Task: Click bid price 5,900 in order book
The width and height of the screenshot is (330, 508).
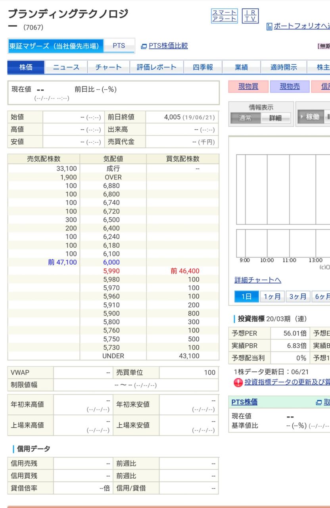Action: pos(111,314)
